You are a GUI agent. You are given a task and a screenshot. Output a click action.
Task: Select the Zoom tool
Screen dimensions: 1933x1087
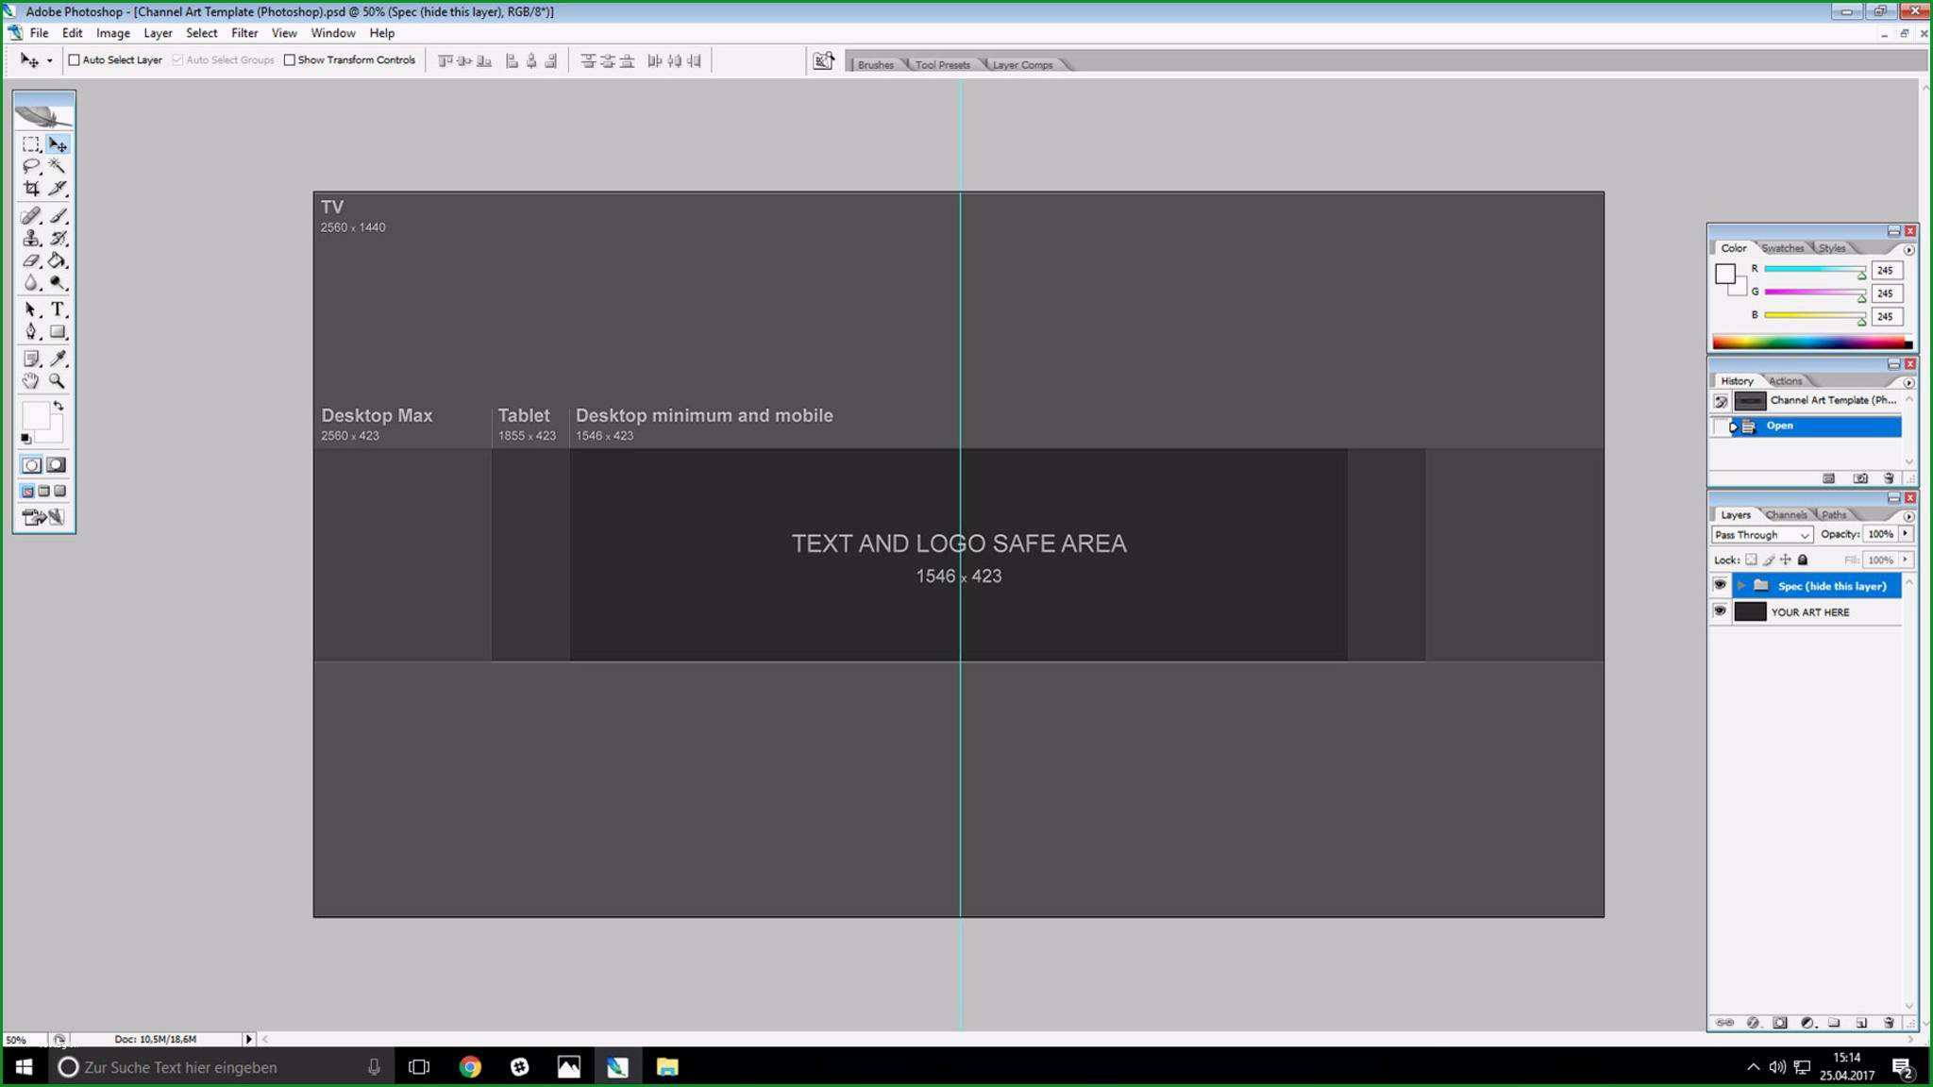57,382
